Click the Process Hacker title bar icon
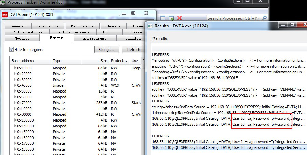Viewport: 307px width, 155px height. coord(3,2)
